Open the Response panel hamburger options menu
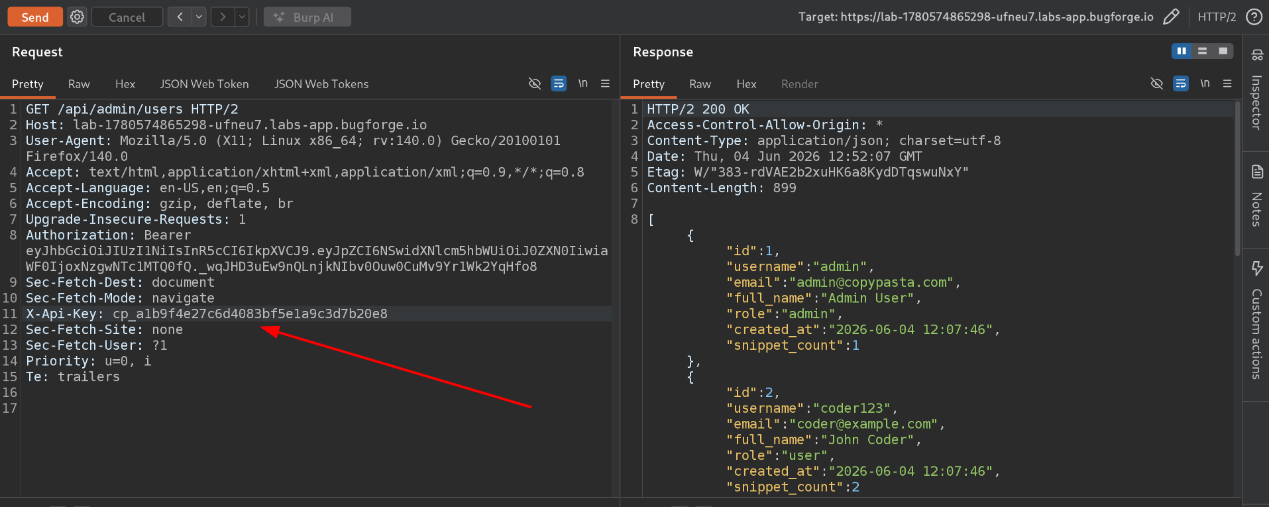Screen dimensions: 1269x507 (1227, 84)
